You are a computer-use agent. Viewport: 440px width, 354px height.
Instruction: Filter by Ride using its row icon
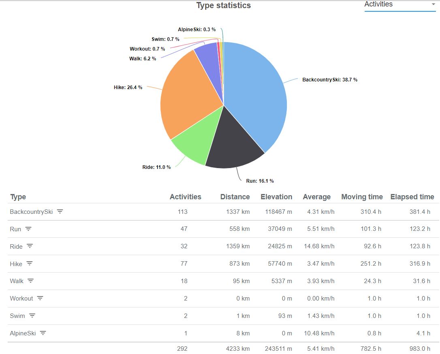click(x=30, y=246)
